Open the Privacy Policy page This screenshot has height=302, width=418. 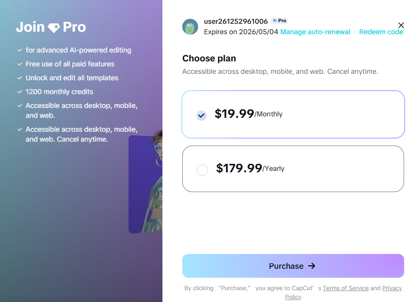click(392, 288)
